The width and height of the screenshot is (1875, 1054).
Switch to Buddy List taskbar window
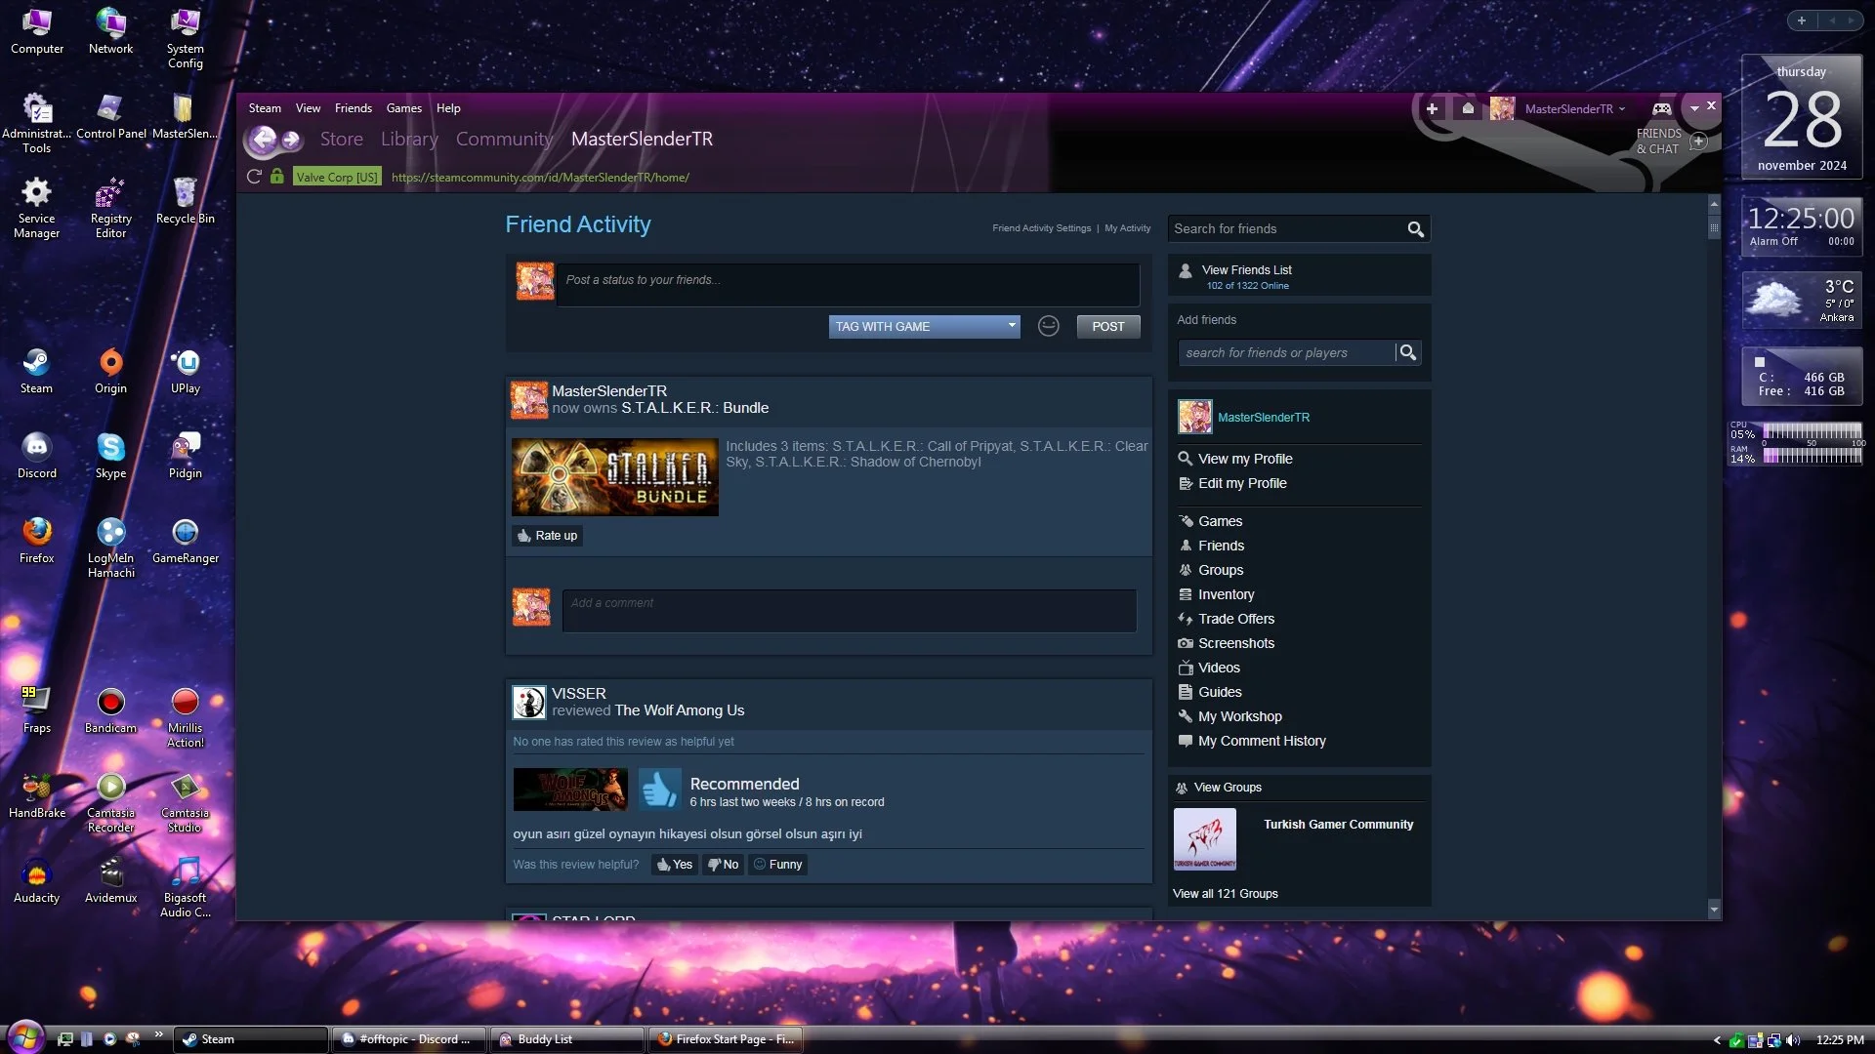pyautogui.click(x=566, y=1039)
